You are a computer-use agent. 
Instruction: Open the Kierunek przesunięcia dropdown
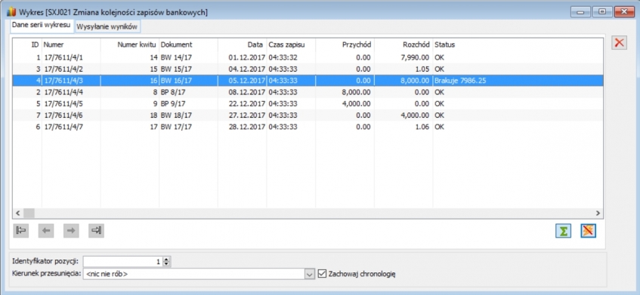click(x=311, y=274)
